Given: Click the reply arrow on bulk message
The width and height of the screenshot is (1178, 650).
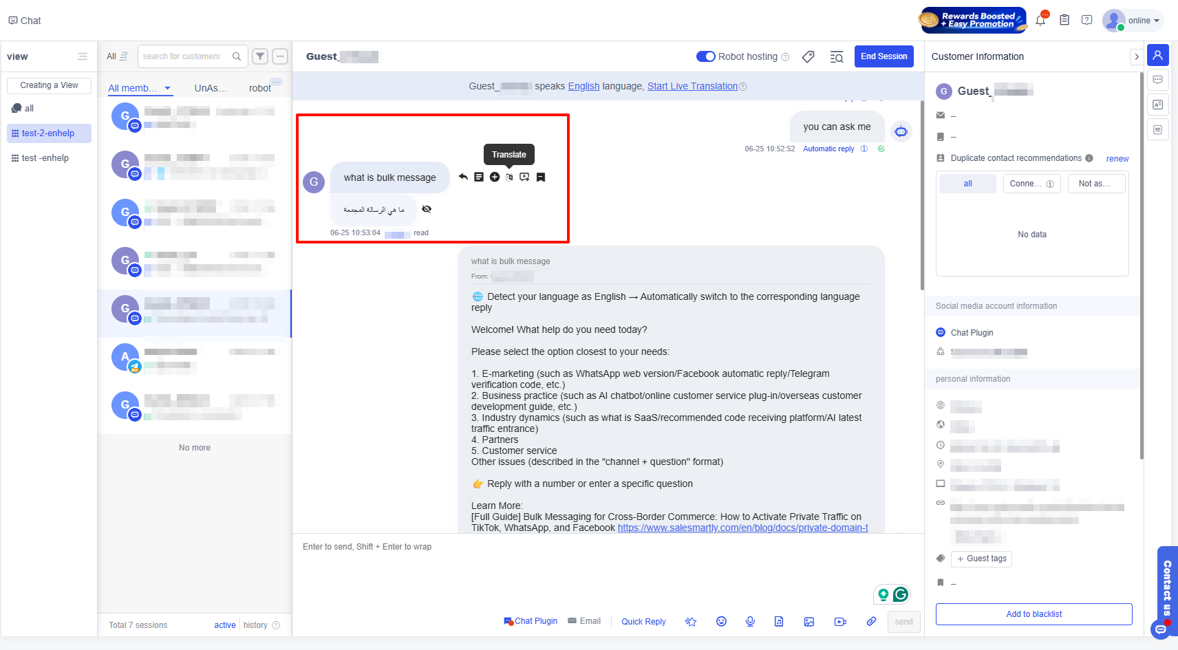Looking at the screenshot, I should click(463, 177).
